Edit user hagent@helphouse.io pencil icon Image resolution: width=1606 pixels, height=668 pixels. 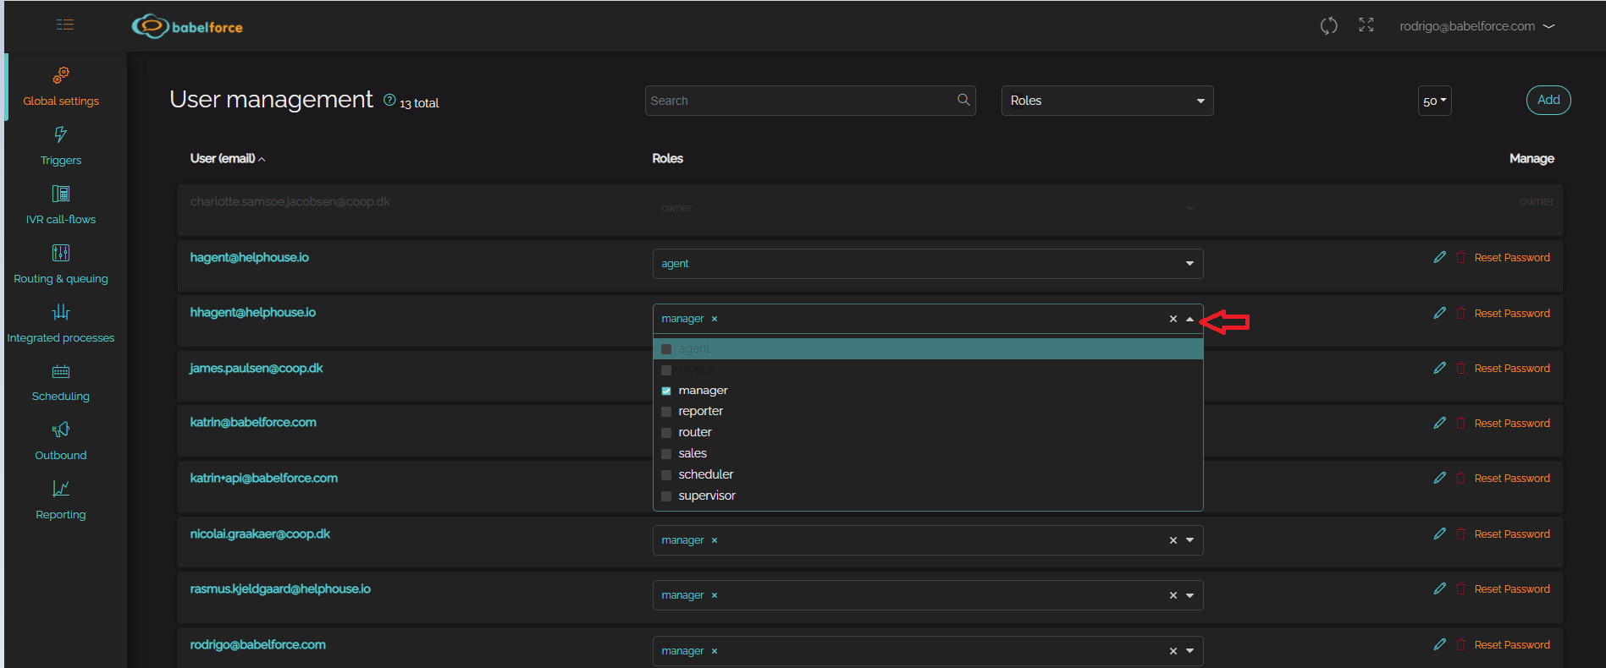tap(1440, 257)
